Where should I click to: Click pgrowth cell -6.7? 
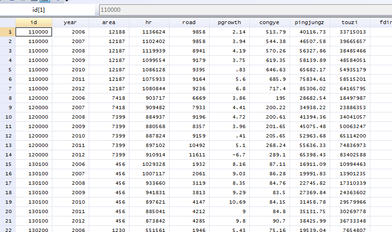pos(230,155)
